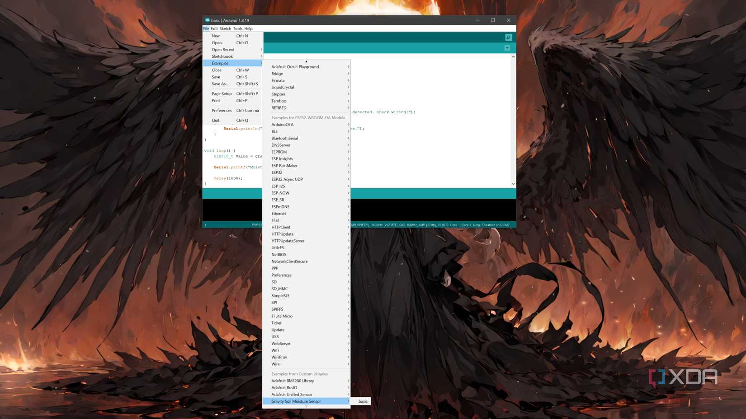746x419 pixels.
Task: Click the void loop() line in the editor
Action: [220, 151]
